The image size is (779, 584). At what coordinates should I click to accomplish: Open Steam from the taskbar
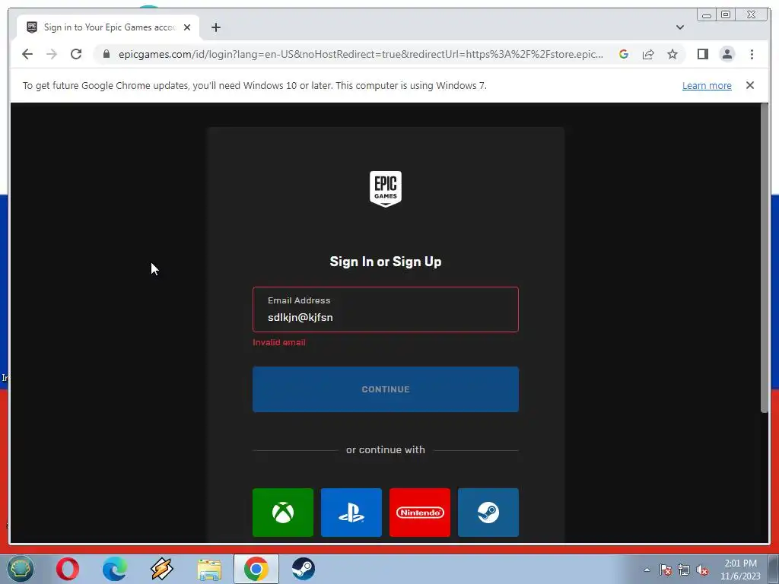click(303, 569)
